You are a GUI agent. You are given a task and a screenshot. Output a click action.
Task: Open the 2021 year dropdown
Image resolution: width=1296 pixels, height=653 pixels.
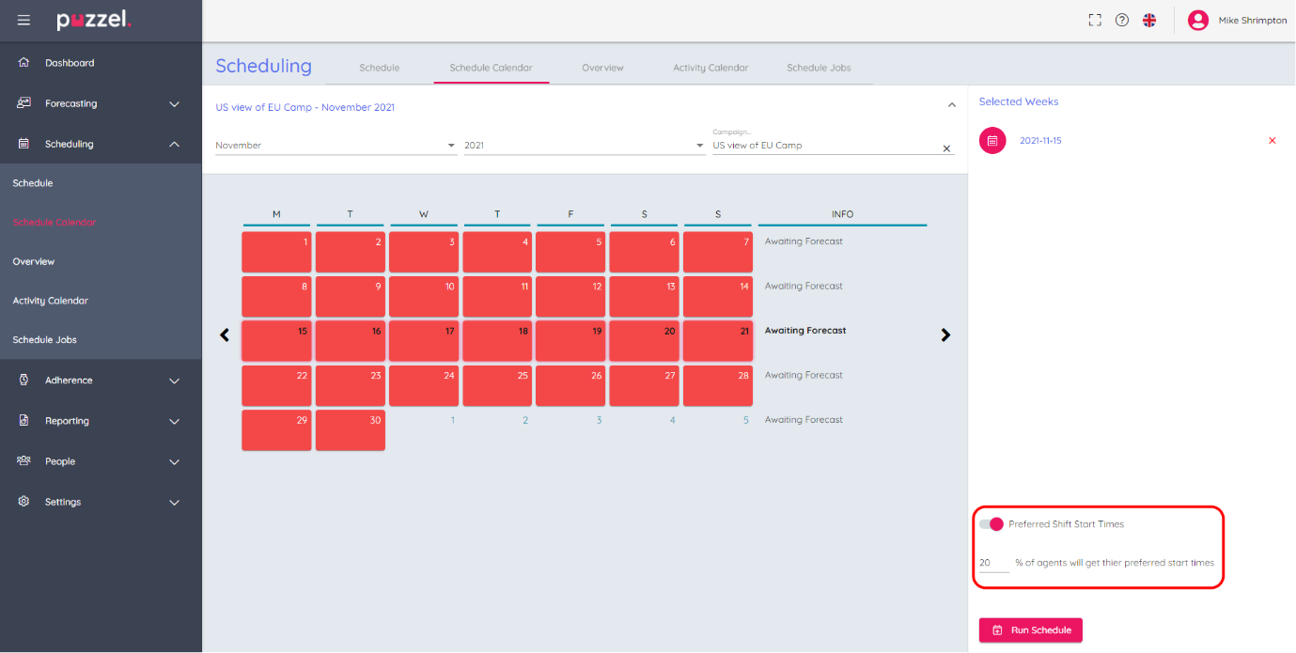click(x=583, y=146)
